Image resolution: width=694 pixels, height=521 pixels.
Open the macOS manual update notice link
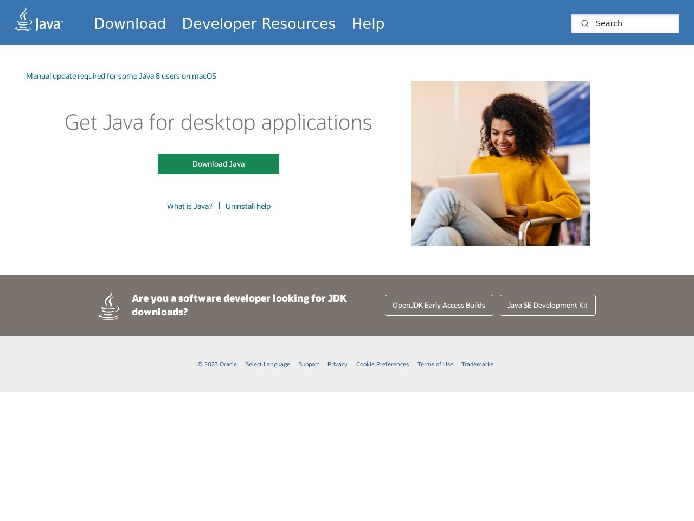121,76
